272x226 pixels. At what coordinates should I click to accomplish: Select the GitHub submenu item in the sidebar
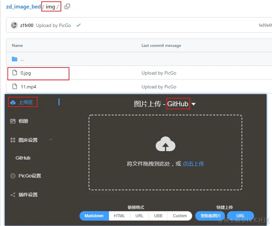pos(23,158)
